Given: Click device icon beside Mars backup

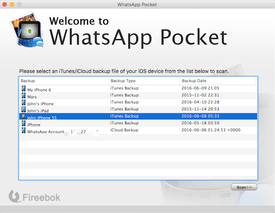Looking at the screenshot, I should [24, 96].
